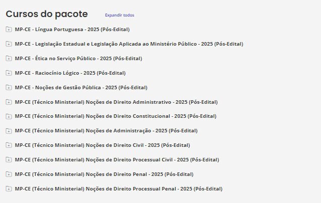Expand the Noções de Direito Civil row
321x203 pixels.
[x=102, y=145]
